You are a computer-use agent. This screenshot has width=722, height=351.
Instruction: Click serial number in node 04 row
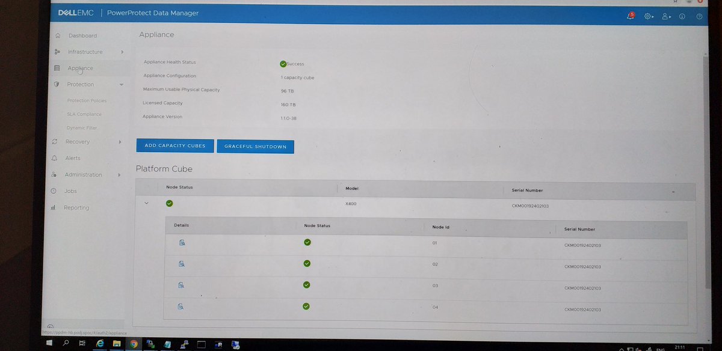[x=582, y=310]
